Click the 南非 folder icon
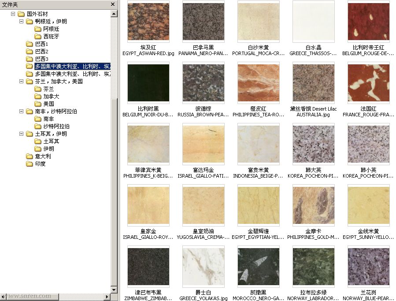396x301 pixels. (x=38, y=119)
